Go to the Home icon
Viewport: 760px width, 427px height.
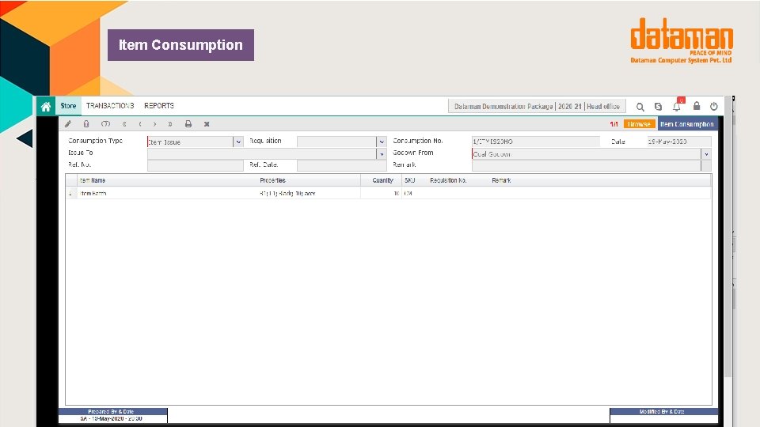tap(46, 107)
